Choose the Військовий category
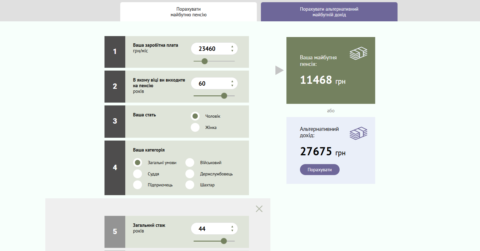 (190, 163)
